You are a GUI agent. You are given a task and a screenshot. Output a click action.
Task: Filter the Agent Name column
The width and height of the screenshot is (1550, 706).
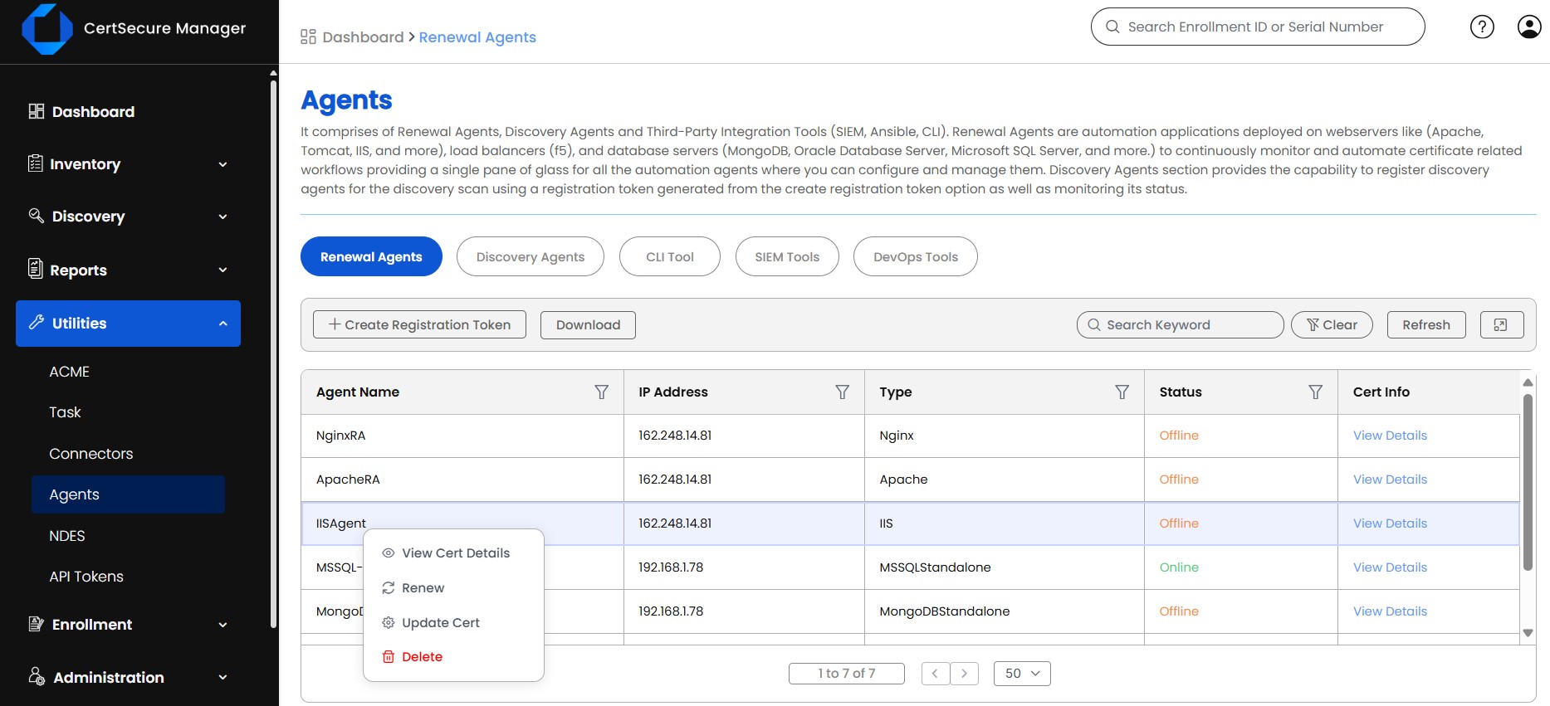pyautogui.click(x=602, y=392)
